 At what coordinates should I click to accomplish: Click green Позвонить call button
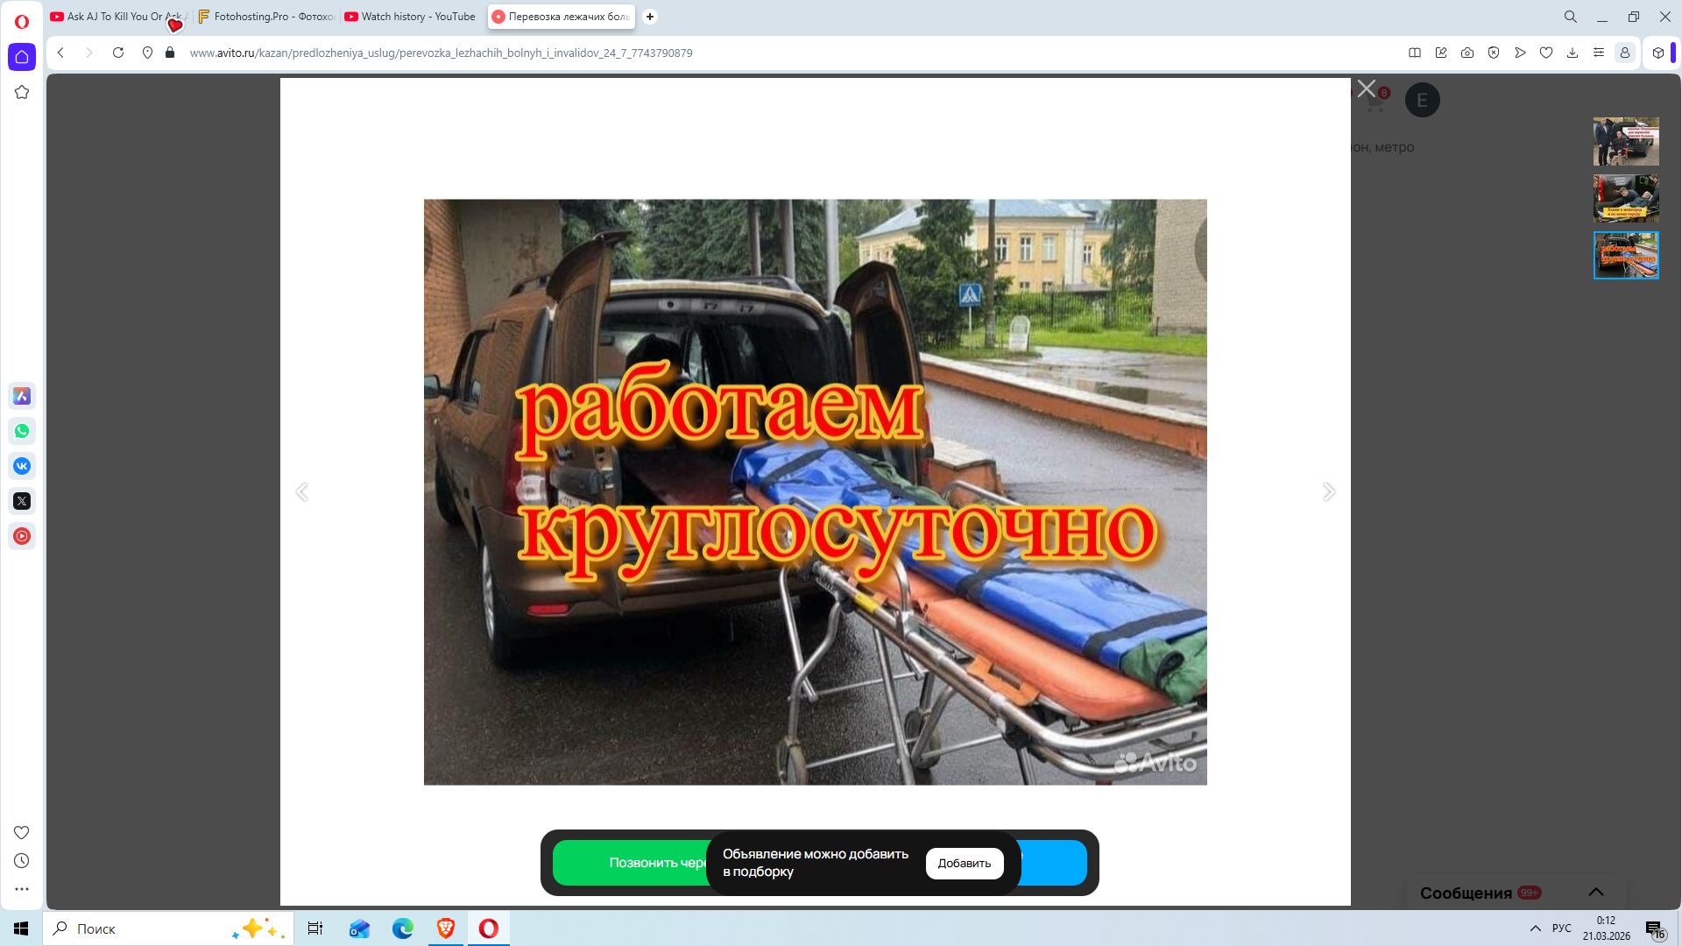click(631, 863)
